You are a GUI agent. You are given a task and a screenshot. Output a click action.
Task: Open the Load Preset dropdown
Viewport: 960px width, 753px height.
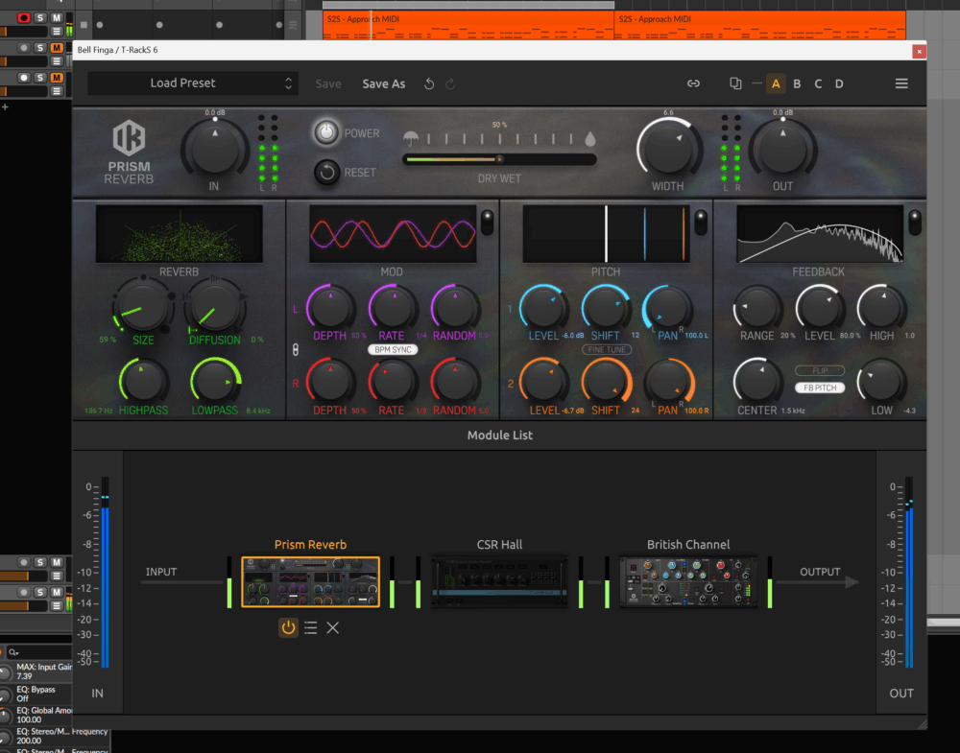(x=192, y=83)
